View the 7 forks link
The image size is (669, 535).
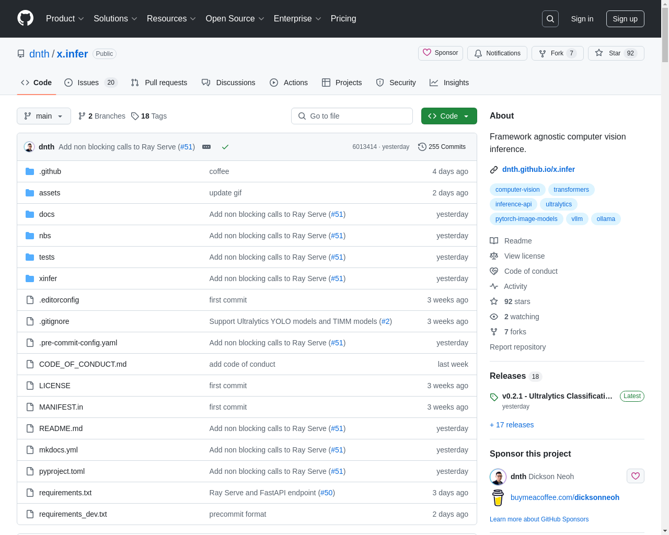pyautogui.click(x=508, y=332)
